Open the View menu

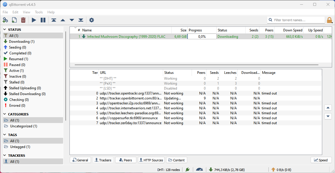27,12
